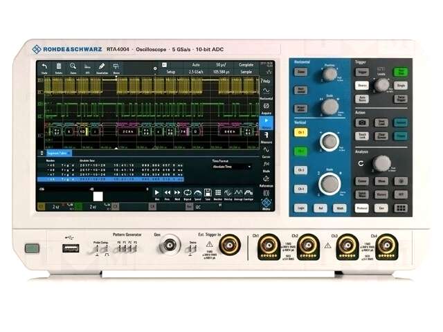
Task: Push the Ch 4 button
Action: (301, 189)
